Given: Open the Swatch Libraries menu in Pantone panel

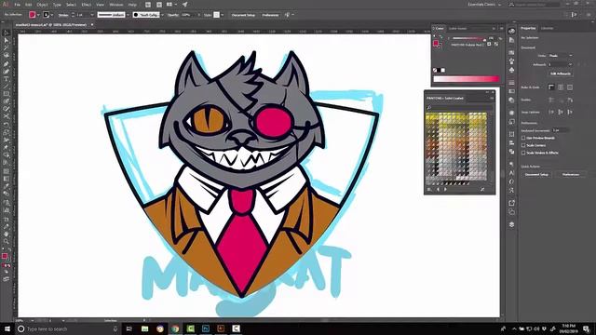Looking at the screenshot, I should coord(429,189).
